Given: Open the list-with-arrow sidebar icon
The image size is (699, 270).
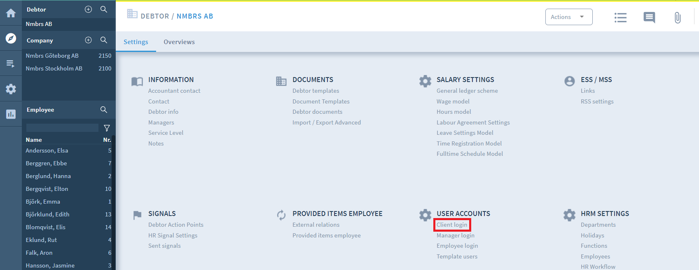Looking at the screenshot, I should click(x=11, y=63).
